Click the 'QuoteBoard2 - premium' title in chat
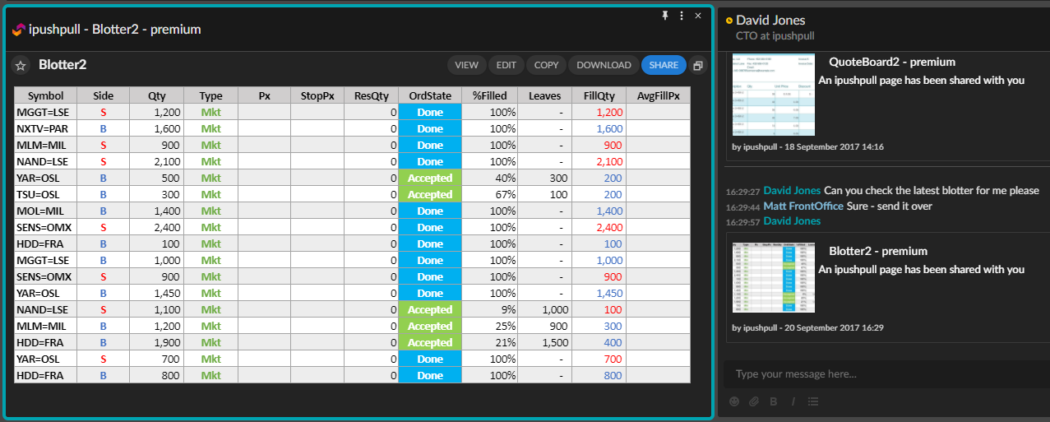 coord(892,62)
